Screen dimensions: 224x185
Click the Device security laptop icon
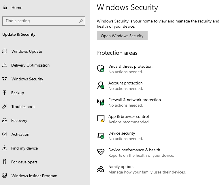pyautogui.click(x=101, y=136)
